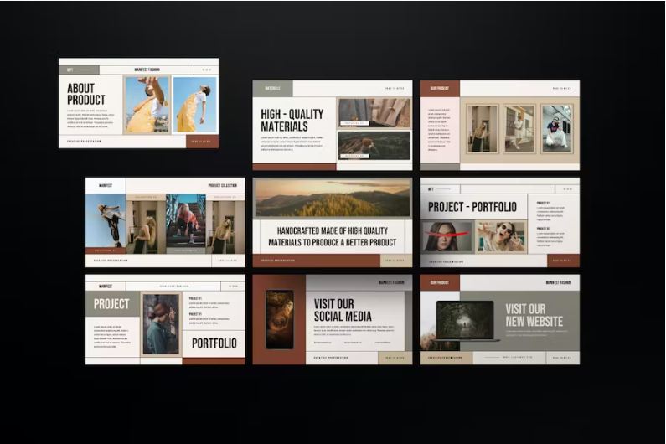Viewport: 666px width, 444px height.
Task: Select the fabric photo on Materials slide
Action: 374,112
